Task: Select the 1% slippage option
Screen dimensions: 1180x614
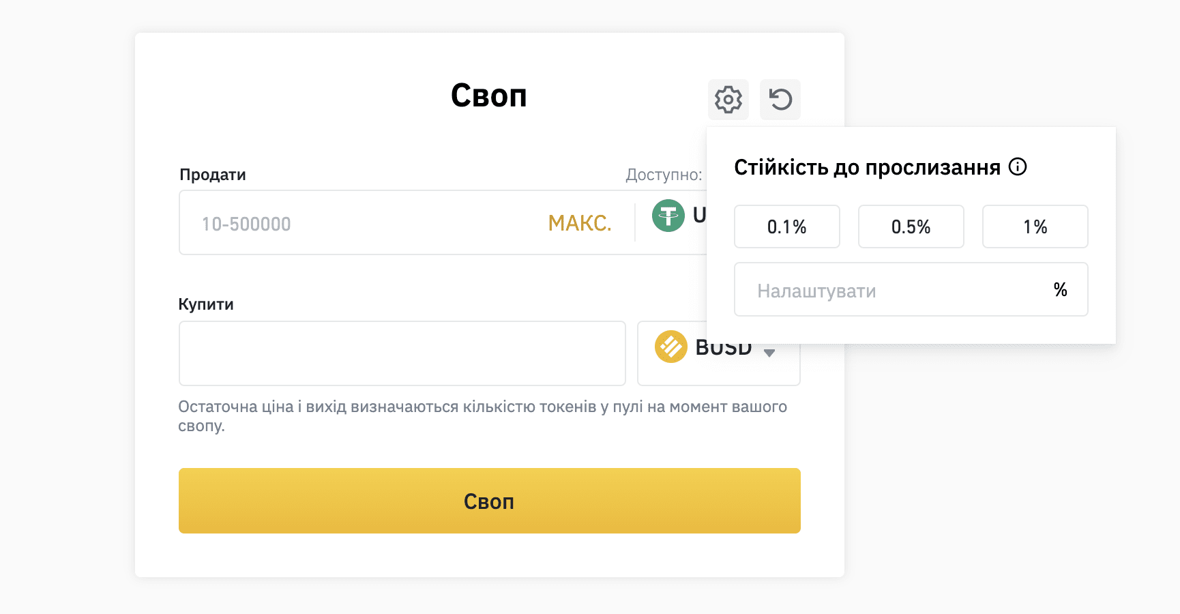Action: (x=1035, y=226)
